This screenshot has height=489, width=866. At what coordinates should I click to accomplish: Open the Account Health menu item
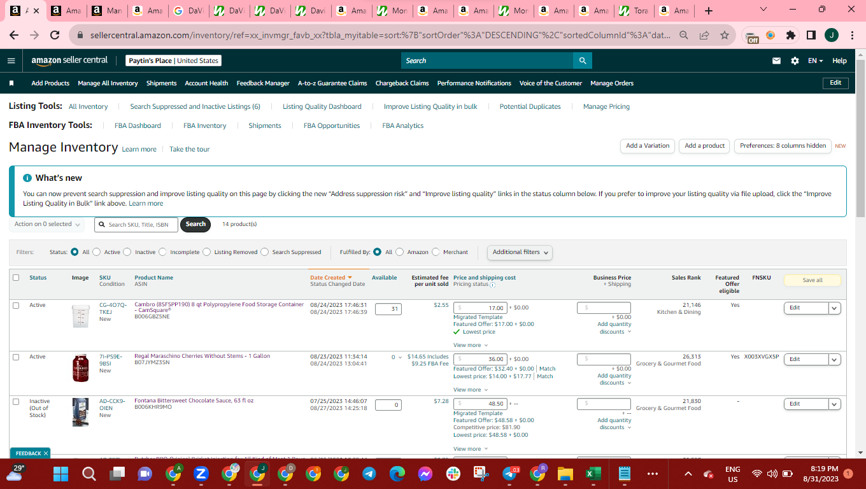click(x=206, y=83)
